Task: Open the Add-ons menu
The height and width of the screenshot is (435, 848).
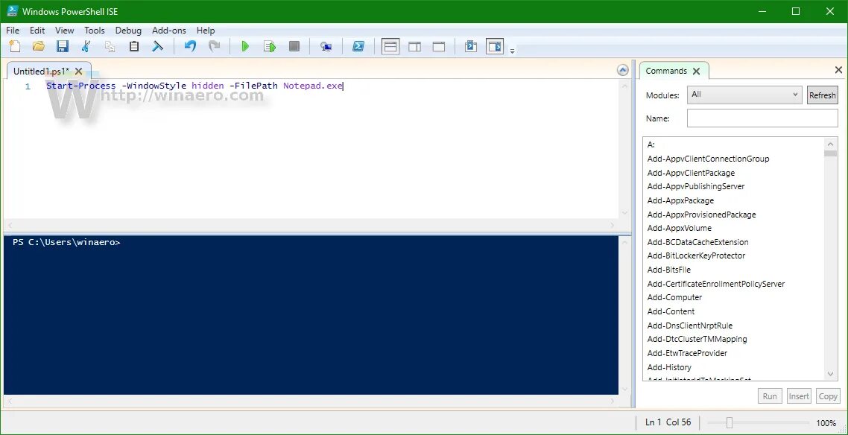Action: coord(168,31)
